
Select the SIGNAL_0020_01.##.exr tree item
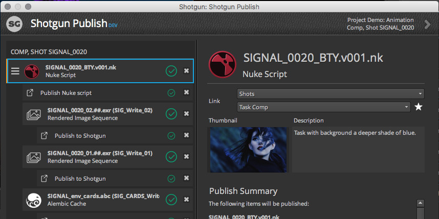(x=108, y=157)
